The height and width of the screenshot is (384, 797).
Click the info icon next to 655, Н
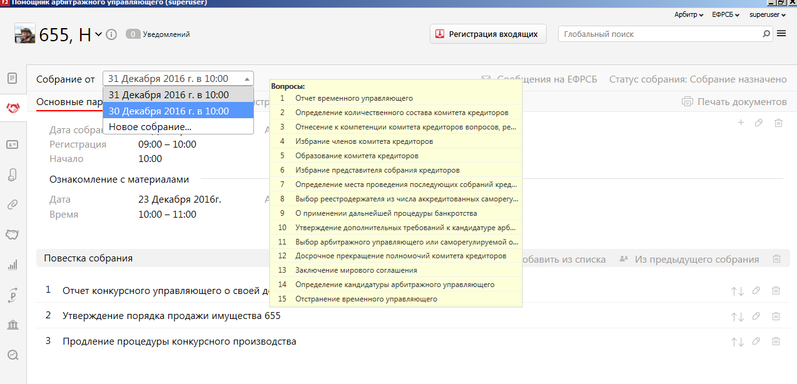coord(111,34)
